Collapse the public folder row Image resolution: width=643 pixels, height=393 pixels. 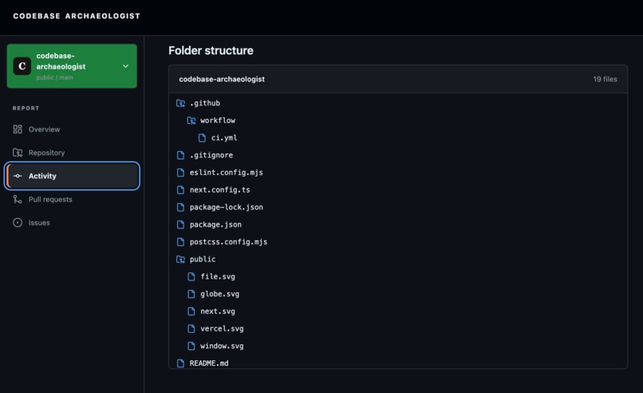(398, 259)
